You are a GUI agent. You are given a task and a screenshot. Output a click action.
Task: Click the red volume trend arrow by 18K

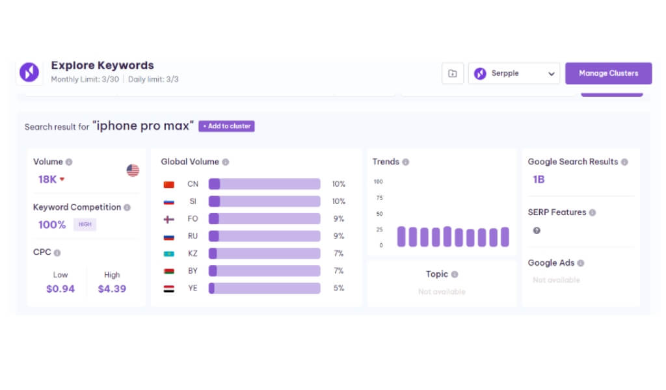(x=62, y=179)
